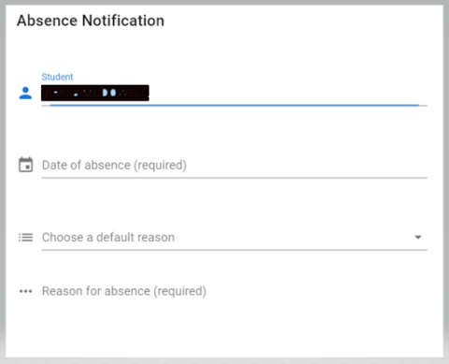This screenshot has height=364, width=449.
Task: Click the blue person icon beside Student
Action: [25, 93]
